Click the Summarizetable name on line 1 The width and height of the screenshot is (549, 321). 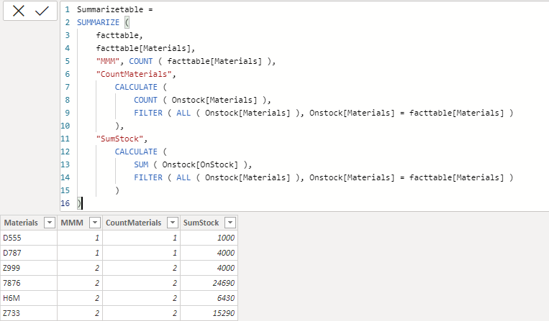pyautogui.click(x=110, y=9)
